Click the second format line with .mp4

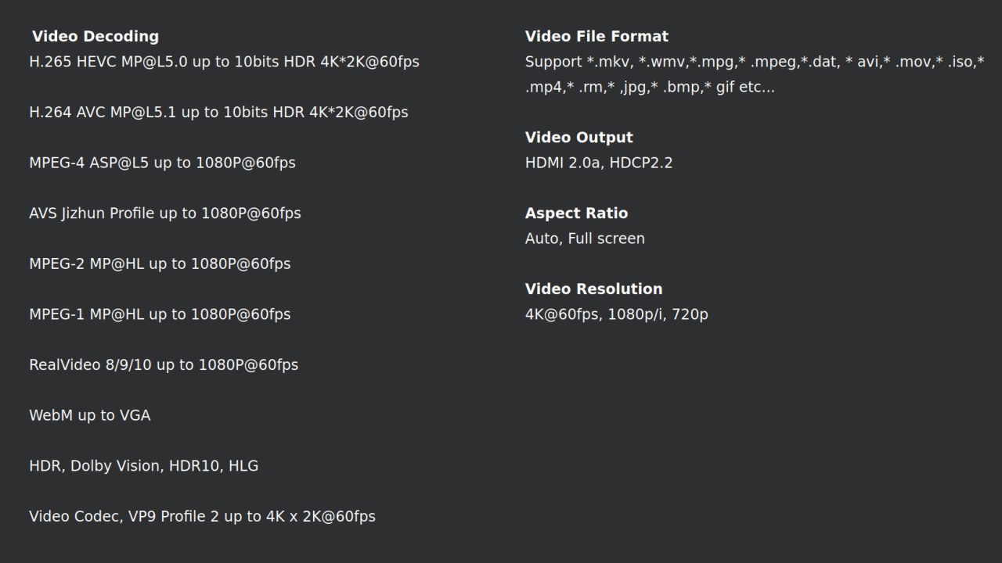tap(650, 88)
